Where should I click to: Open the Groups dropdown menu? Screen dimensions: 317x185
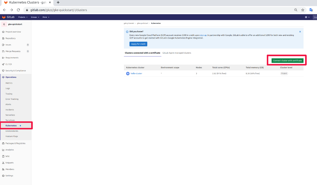click(35, 17)
